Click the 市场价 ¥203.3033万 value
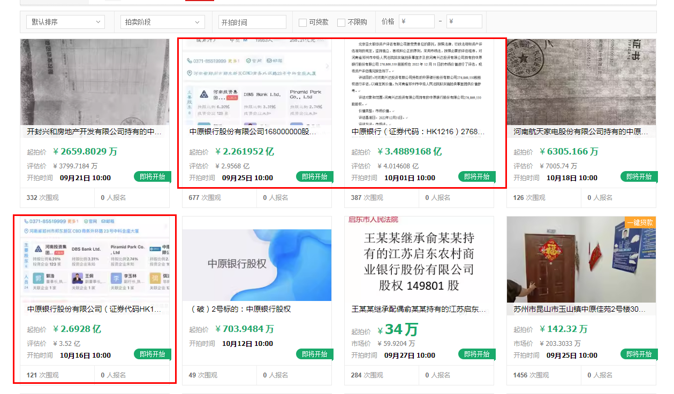This screenshot has height=394, width=674. point(560,344)
